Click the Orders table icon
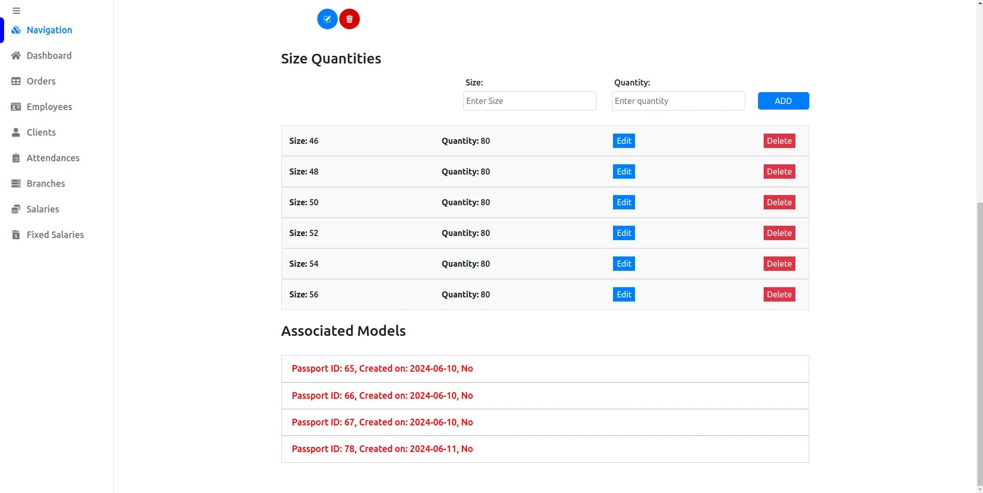Image resolution: width=983 pixels, height=493 pixels. click(x=16, y=81)
